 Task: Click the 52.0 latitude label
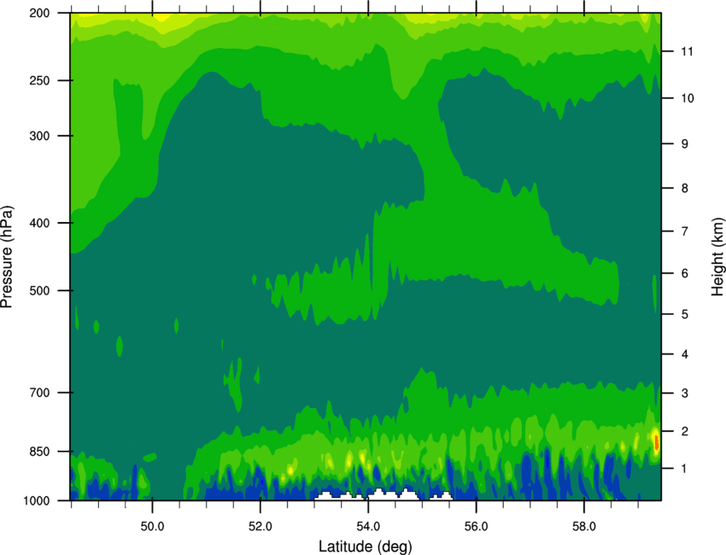tap(261, 527)
